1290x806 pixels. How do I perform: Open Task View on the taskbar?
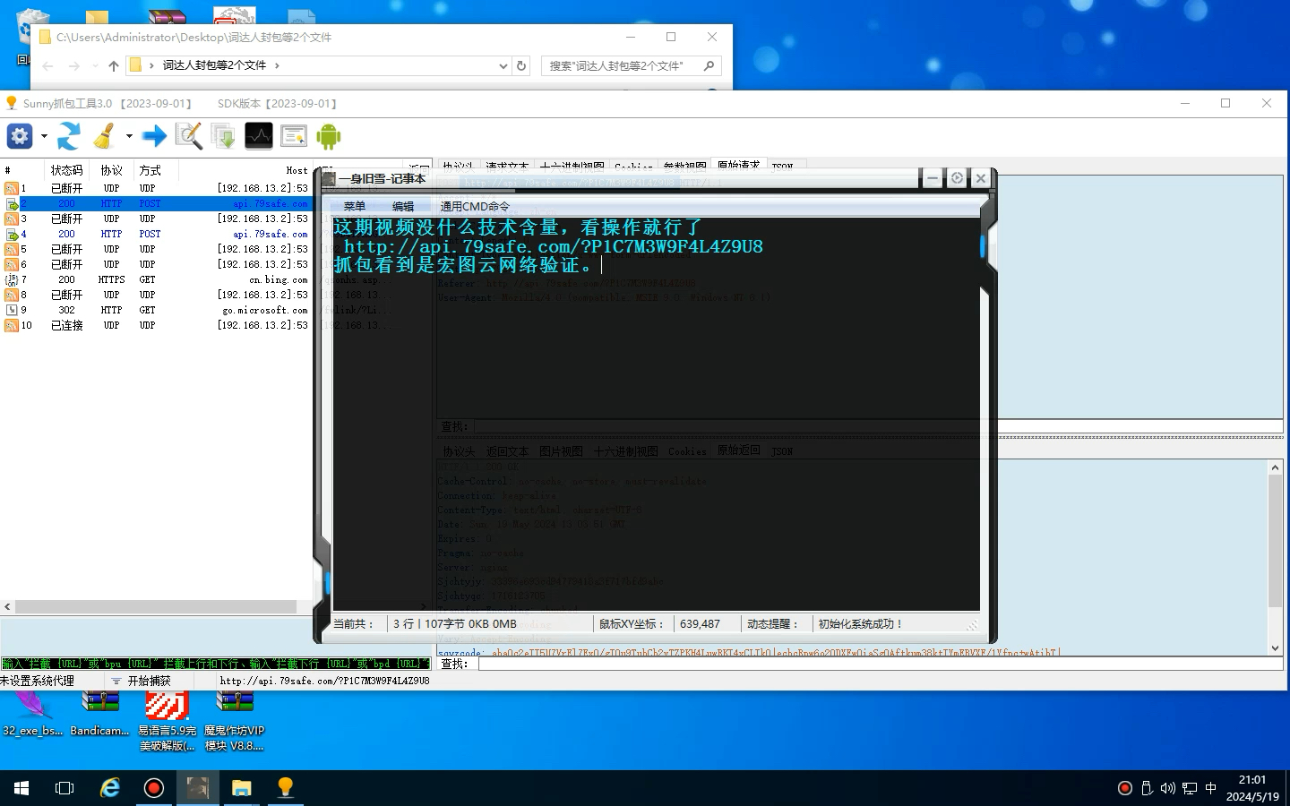64,788
